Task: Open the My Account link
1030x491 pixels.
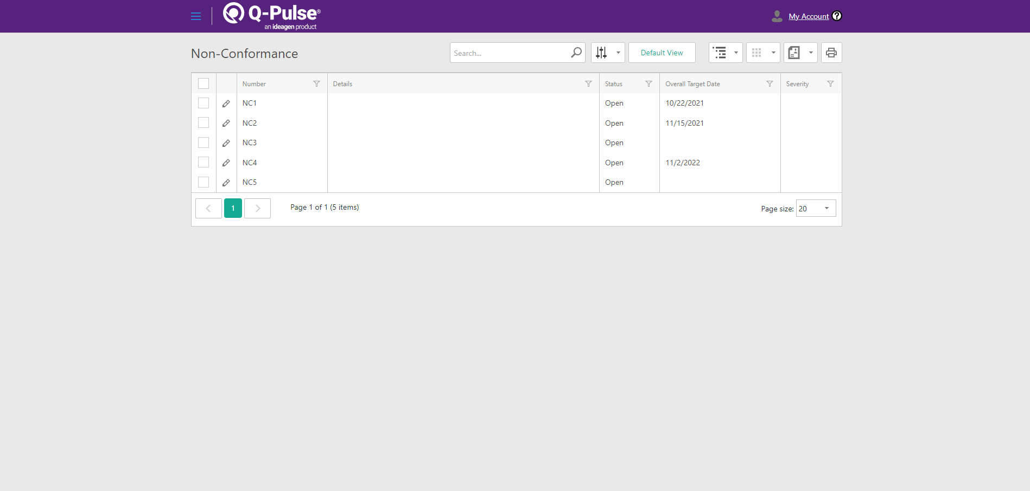Action: (809, 16)
